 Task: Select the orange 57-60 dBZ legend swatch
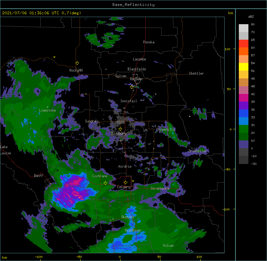click(x=243, y=51)
